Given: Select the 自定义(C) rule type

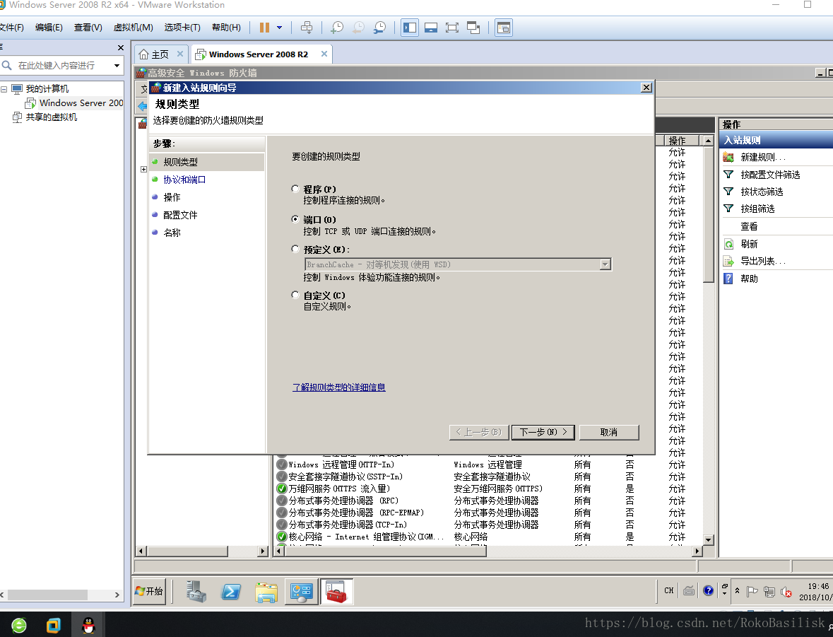Looking at the screenshot, I should (x=295, y=295).
